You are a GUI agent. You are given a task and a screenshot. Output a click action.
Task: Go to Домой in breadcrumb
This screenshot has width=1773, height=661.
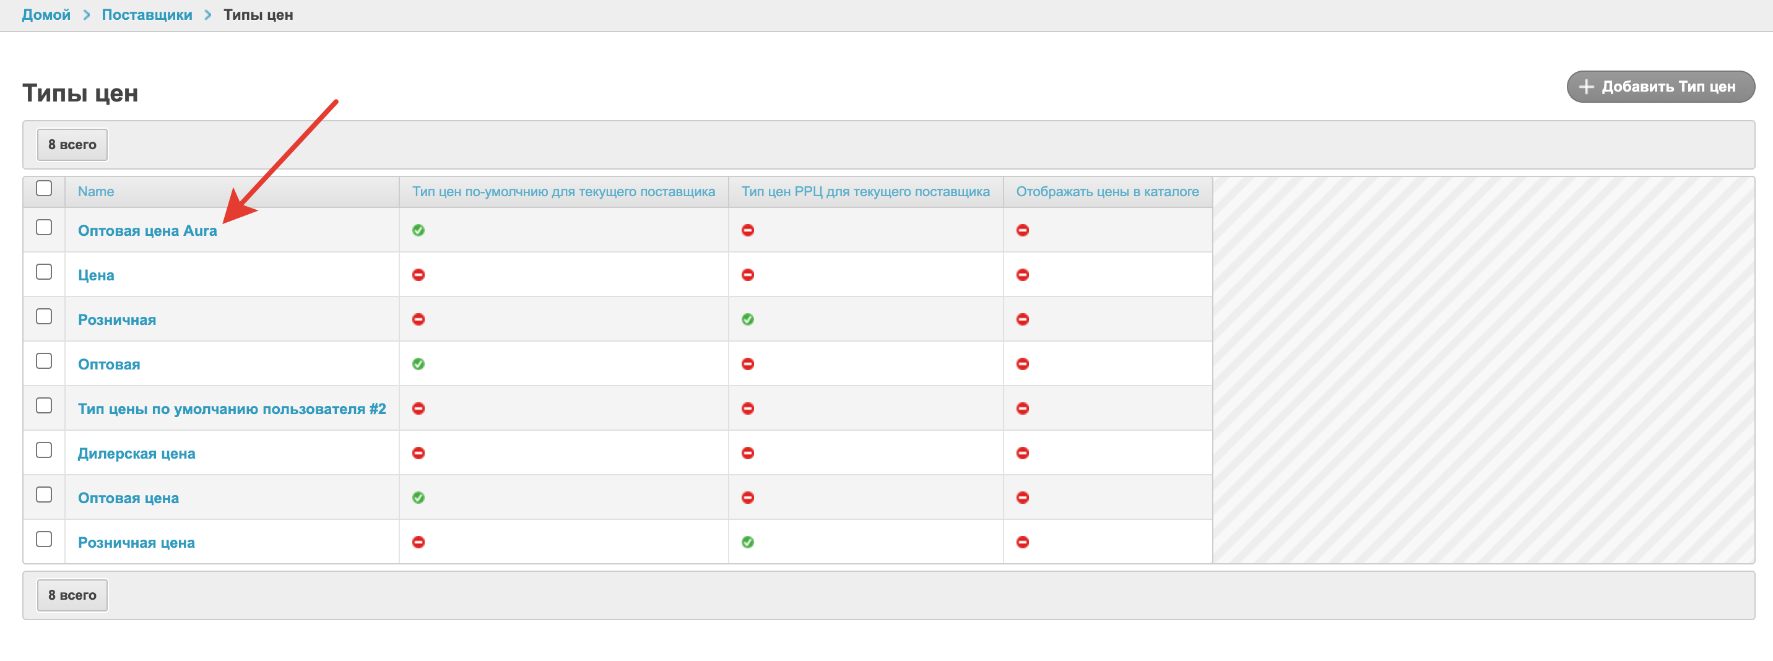46,15
